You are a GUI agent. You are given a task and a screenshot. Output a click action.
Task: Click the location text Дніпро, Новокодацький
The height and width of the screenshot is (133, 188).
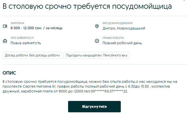tap(124, 28)
